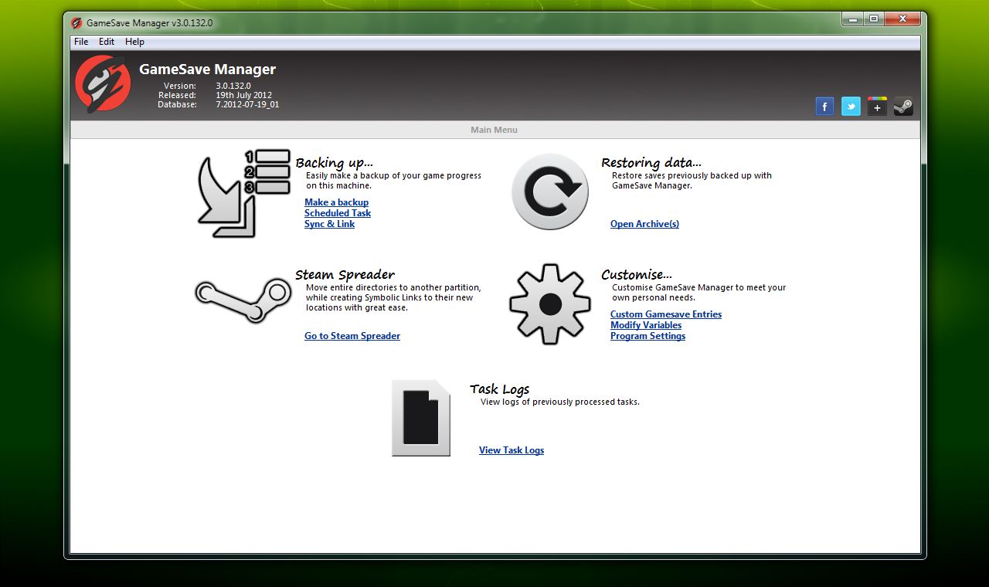Open the Help menu
Viewport: 989px width, 587px height.
click(134, 42)
